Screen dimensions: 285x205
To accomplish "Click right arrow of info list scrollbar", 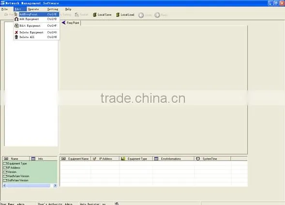I will tap(55, 185).
